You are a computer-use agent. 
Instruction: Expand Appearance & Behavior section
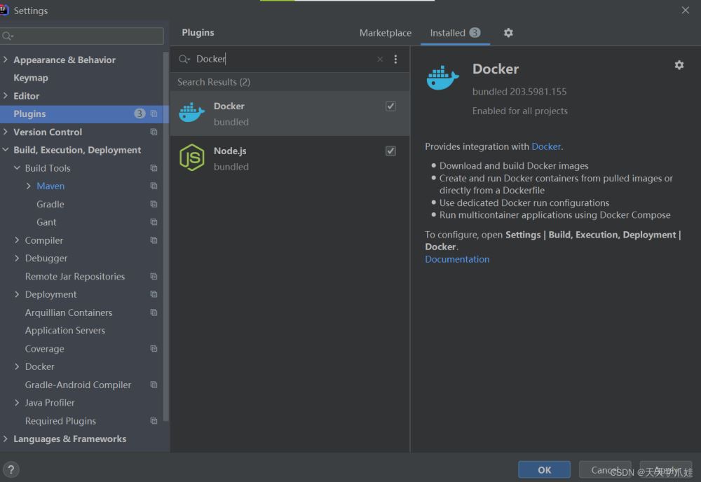[6, 60]
